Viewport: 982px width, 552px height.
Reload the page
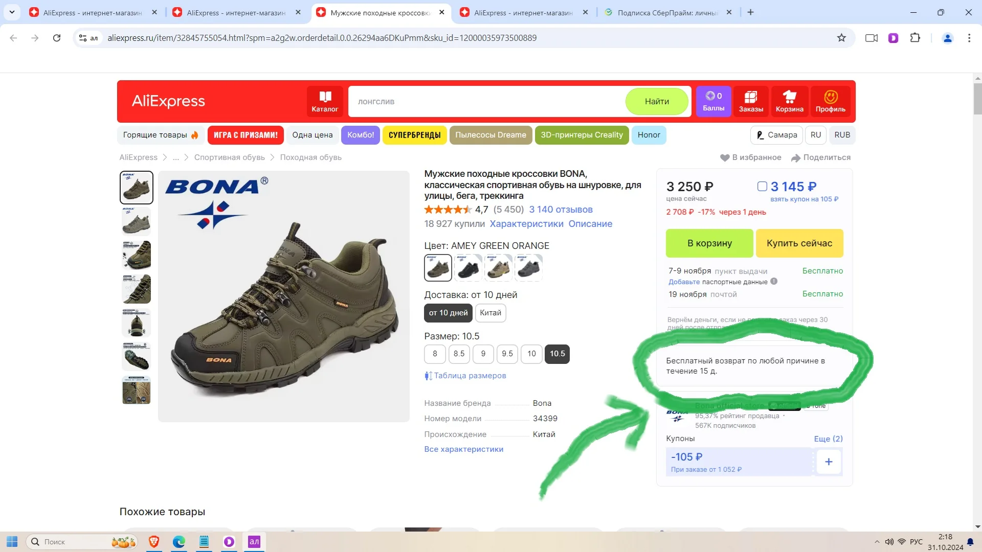57,38
